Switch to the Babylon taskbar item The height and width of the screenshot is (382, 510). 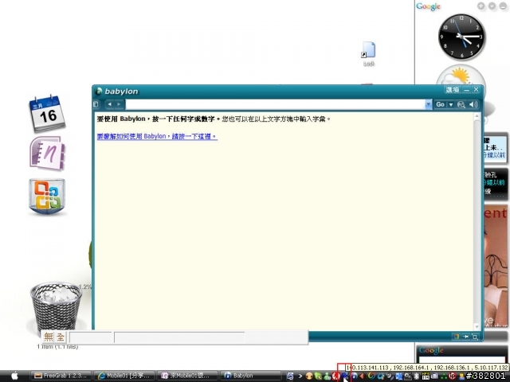pos(250,376)
